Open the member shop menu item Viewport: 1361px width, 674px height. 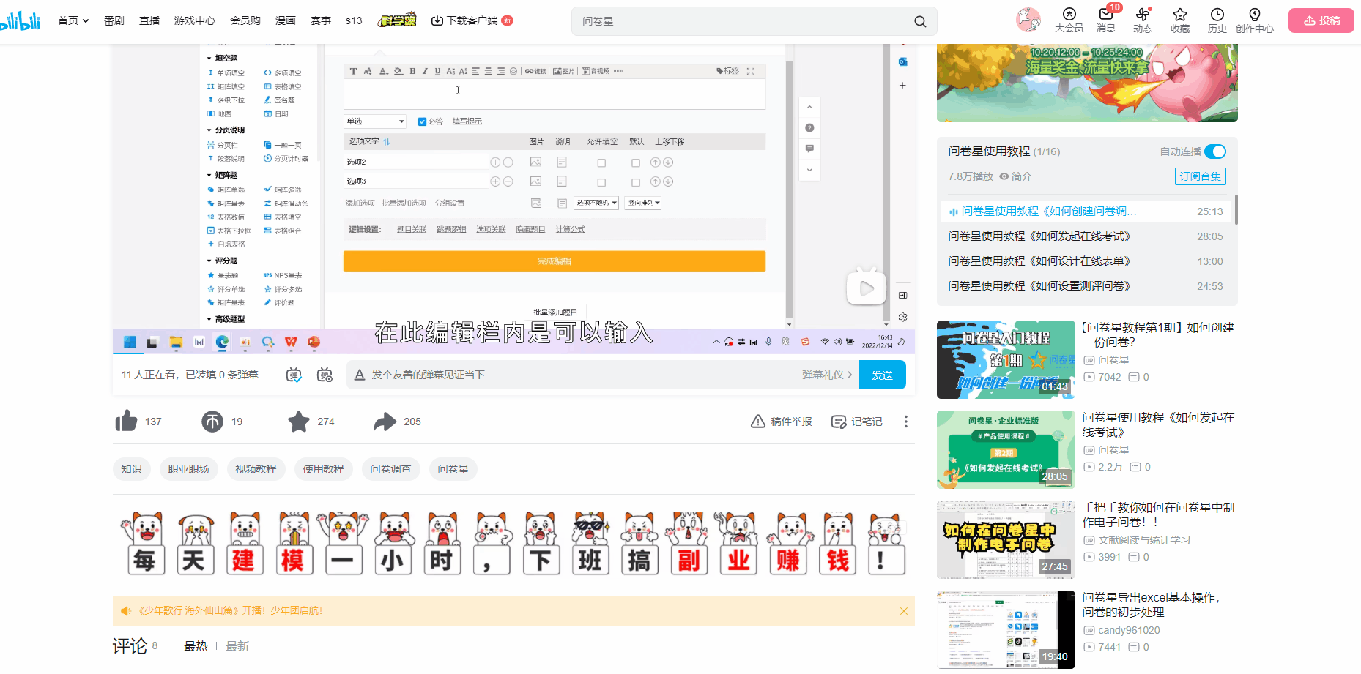pyautogui.click(x=245, y=20)
